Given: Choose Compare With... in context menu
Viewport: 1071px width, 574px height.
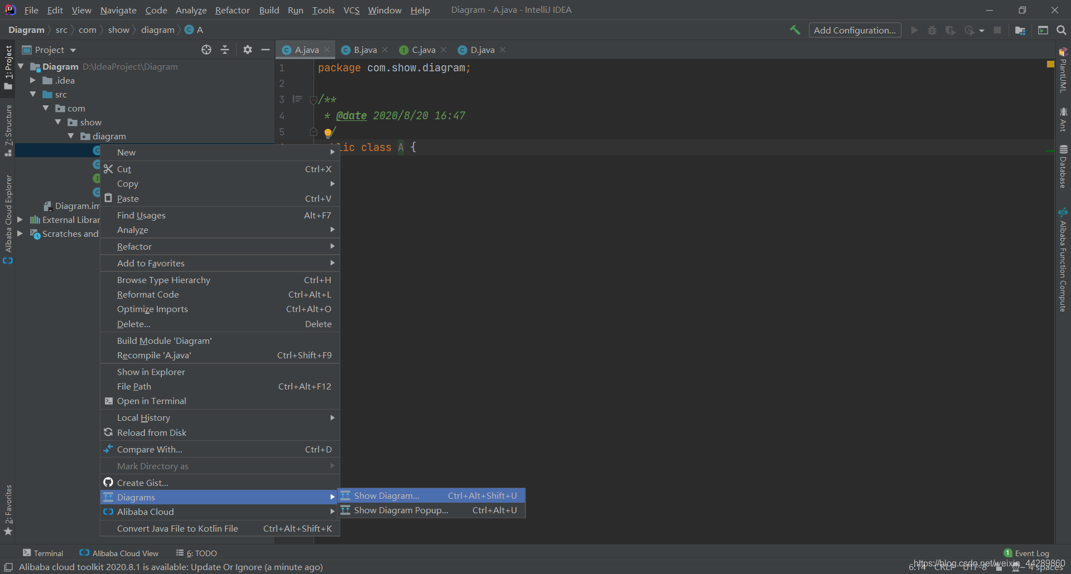Looking at the screenshot, I should click(x=220, y=449).
